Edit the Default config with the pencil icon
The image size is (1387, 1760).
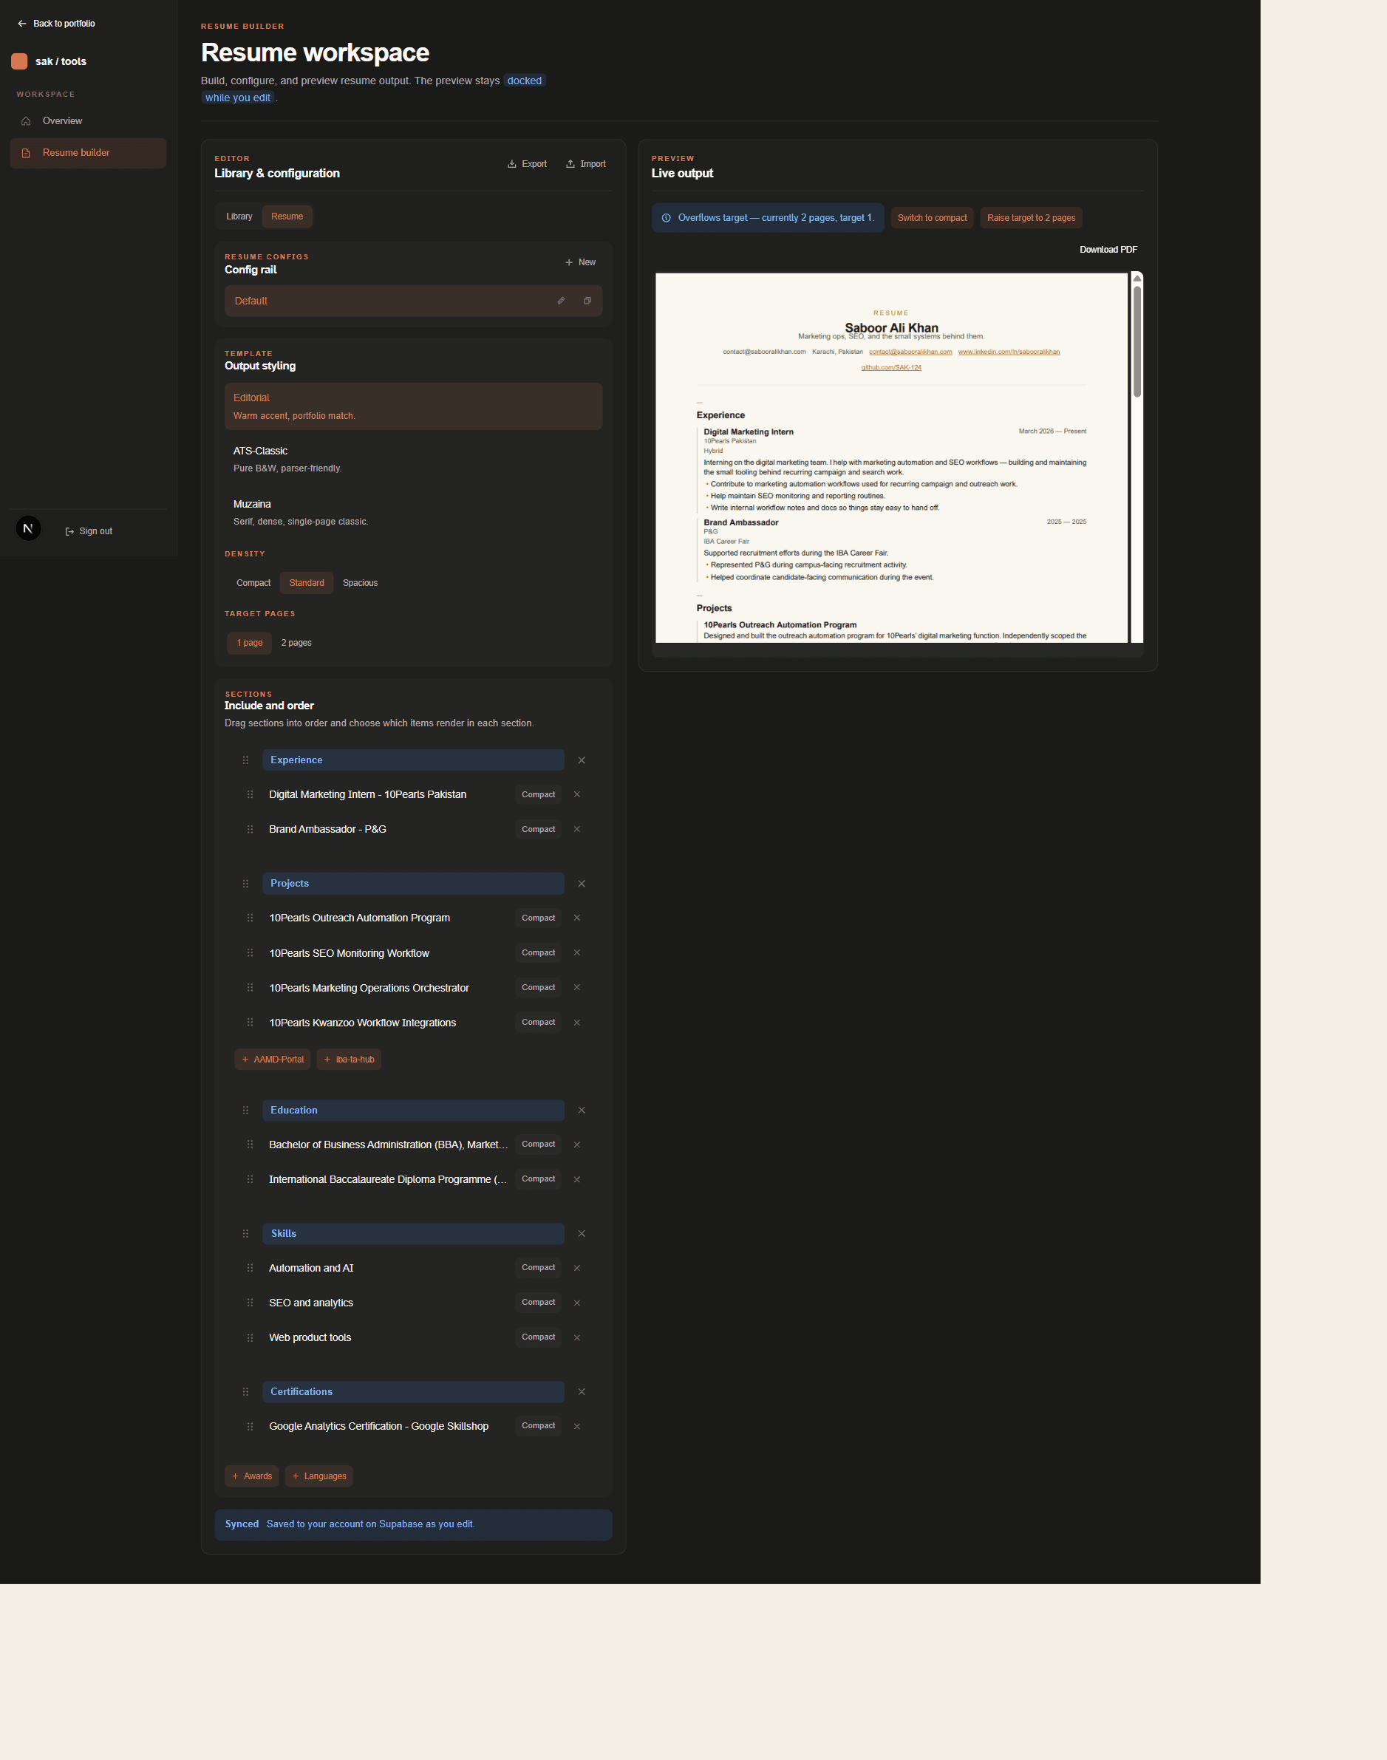(x=561, y=301)
